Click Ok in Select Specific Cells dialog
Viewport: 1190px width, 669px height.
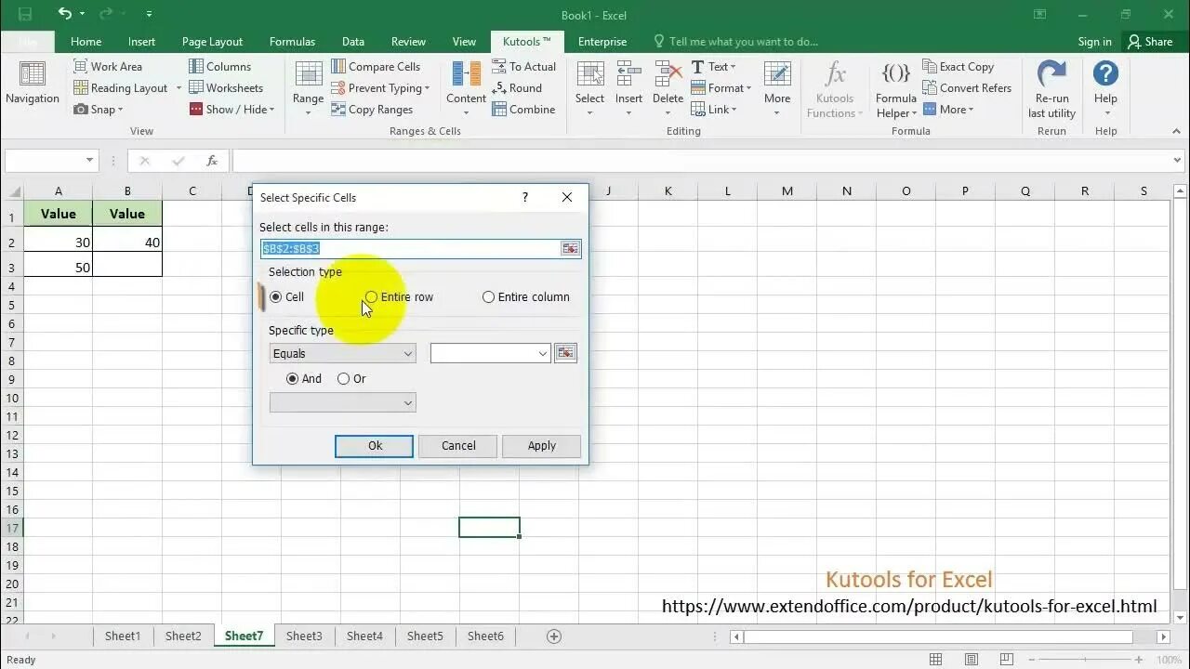374,446
